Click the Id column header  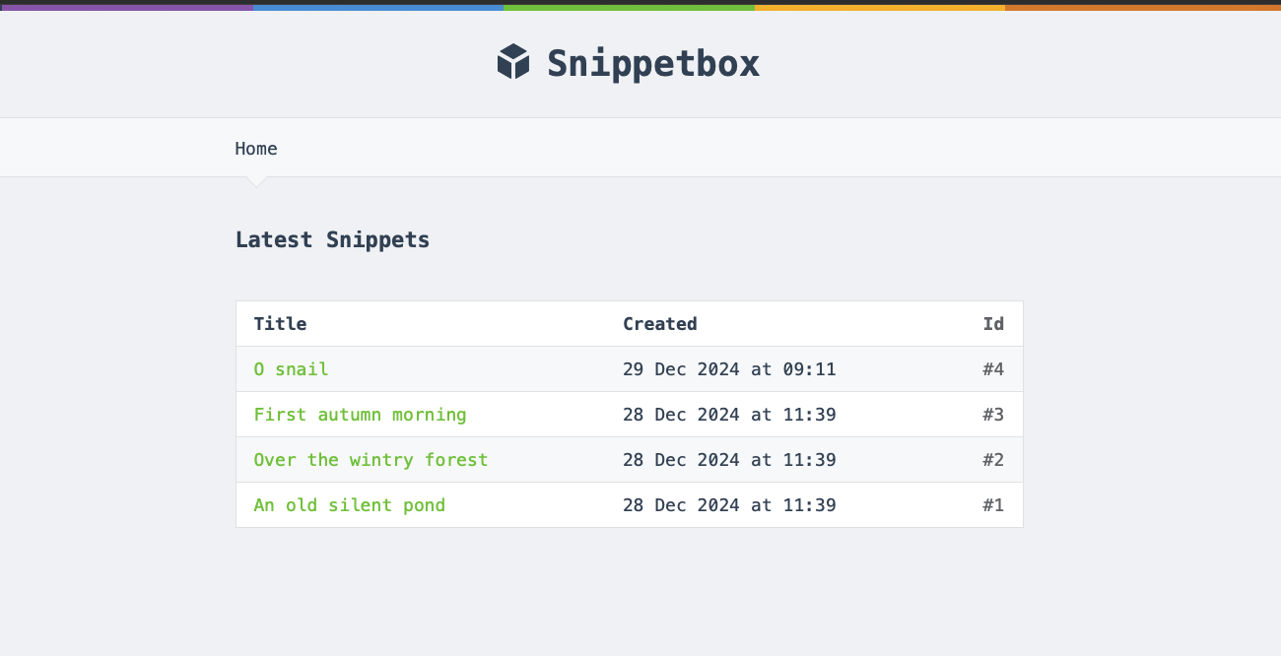993,324
